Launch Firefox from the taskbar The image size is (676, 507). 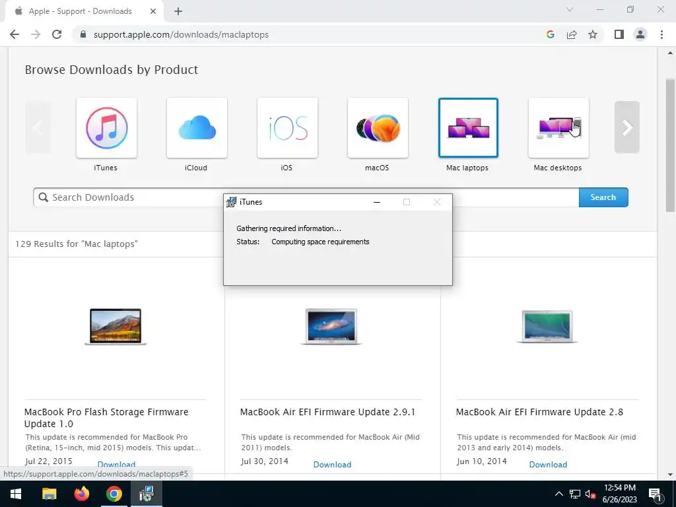click(x=81, y=494)
